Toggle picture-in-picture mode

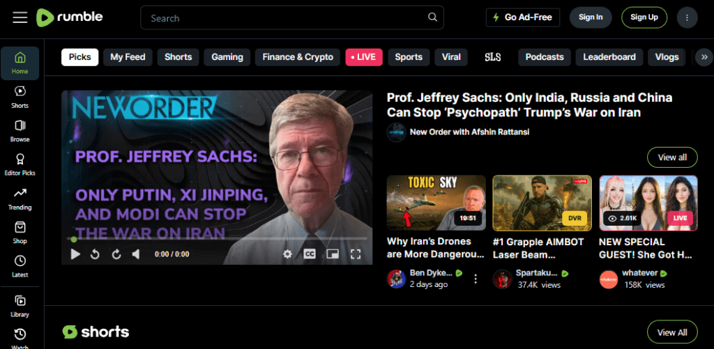pos(333,254)
